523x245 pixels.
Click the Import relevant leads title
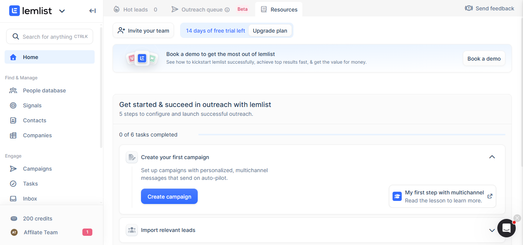tap(168, 230)
